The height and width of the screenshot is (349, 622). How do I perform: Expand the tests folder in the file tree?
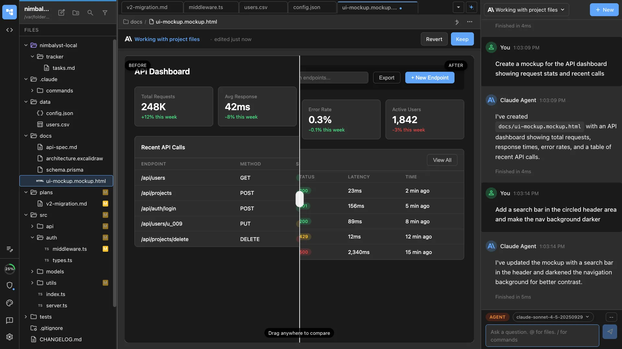point(26,317)
